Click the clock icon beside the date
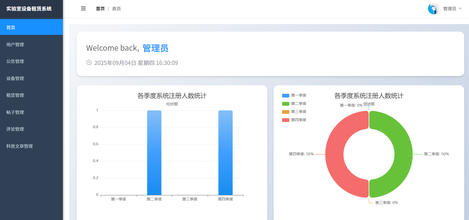The image size is (469, 220). 89,62
